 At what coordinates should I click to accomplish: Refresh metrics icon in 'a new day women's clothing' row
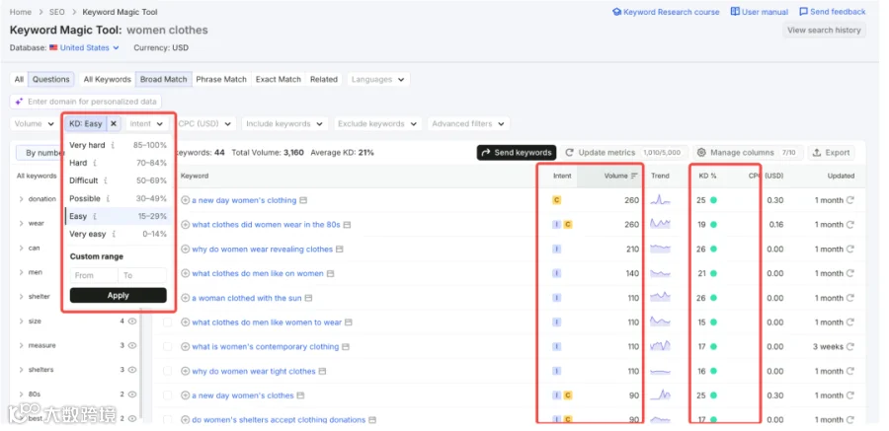849,200
